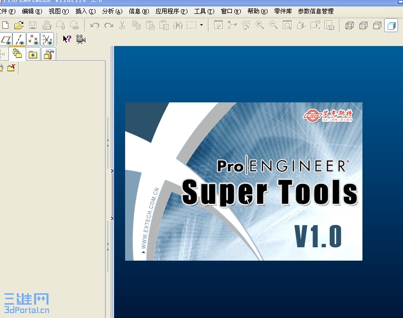Click the Undo arrow icon
Screen dimensions: 403x318
pyautogui.click(x=95, y=25)
